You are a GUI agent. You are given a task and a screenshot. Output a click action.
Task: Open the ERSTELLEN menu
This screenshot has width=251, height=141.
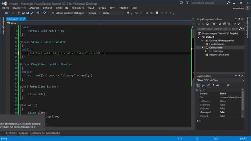point(62,8)
